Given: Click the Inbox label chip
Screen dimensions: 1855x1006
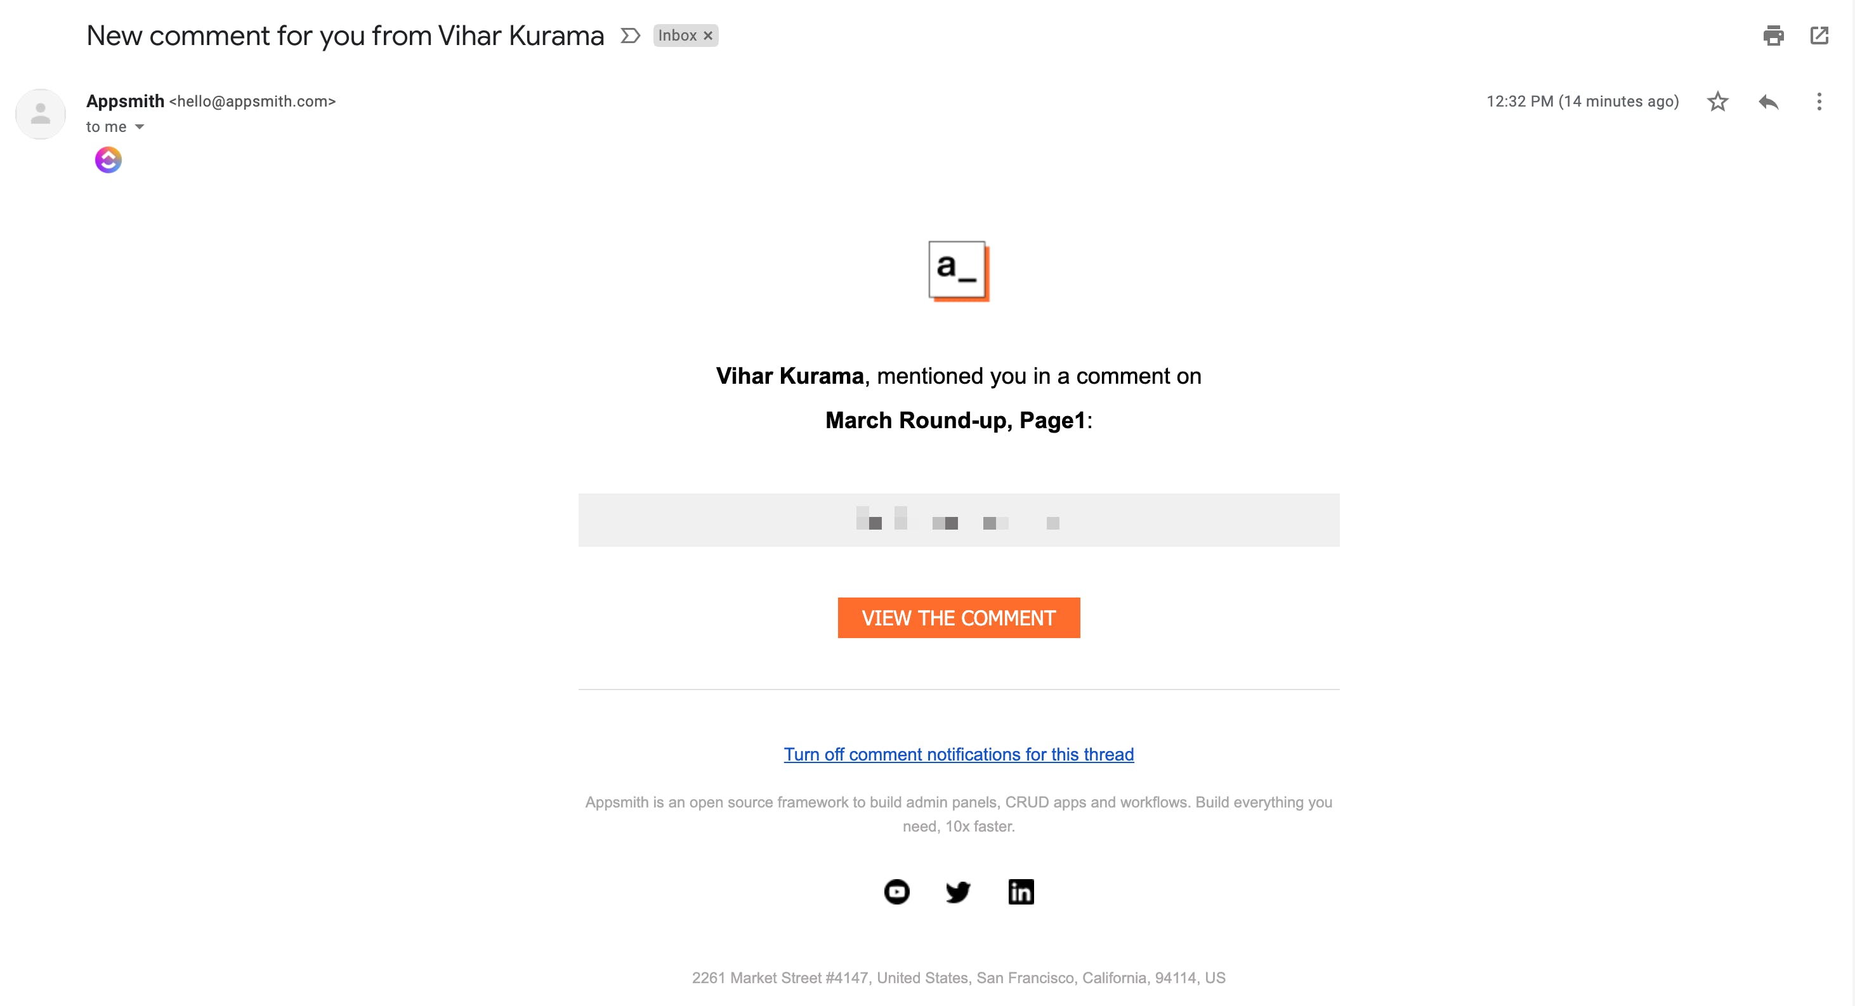Looking at the screenshot, I should [x=677, y=36].
